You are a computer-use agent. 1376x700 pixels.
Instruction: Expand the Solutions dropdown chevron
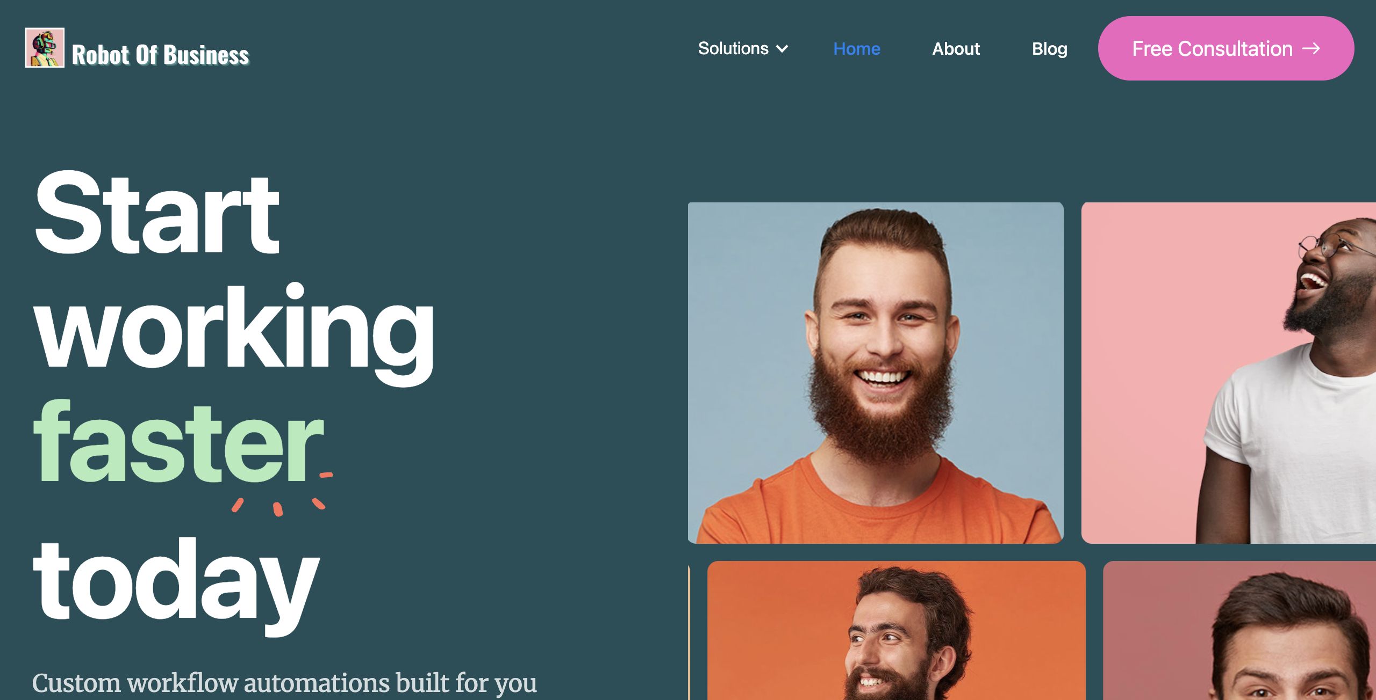[783, 49]
